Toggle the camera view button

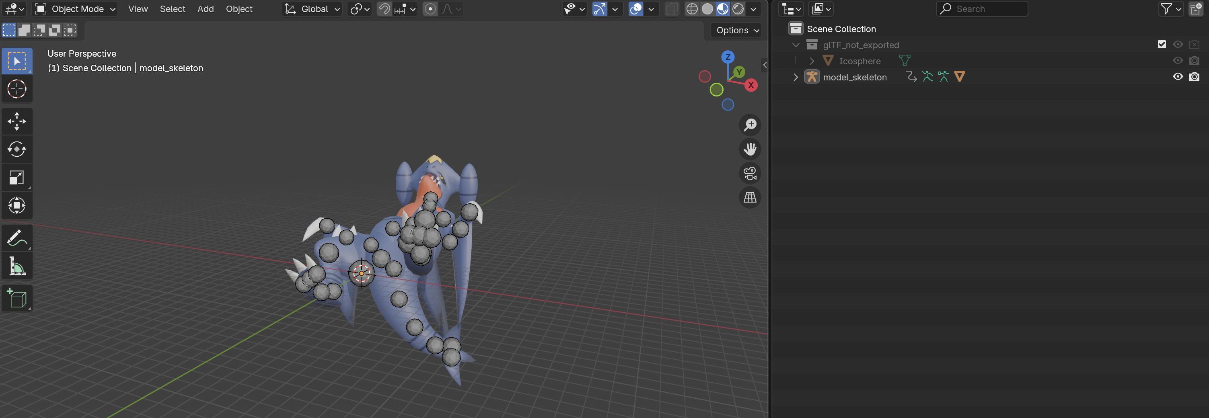[x=750, y=173]
